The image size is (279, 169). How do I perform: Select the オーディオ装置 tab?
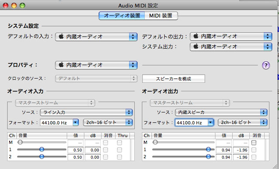[122, 16]
